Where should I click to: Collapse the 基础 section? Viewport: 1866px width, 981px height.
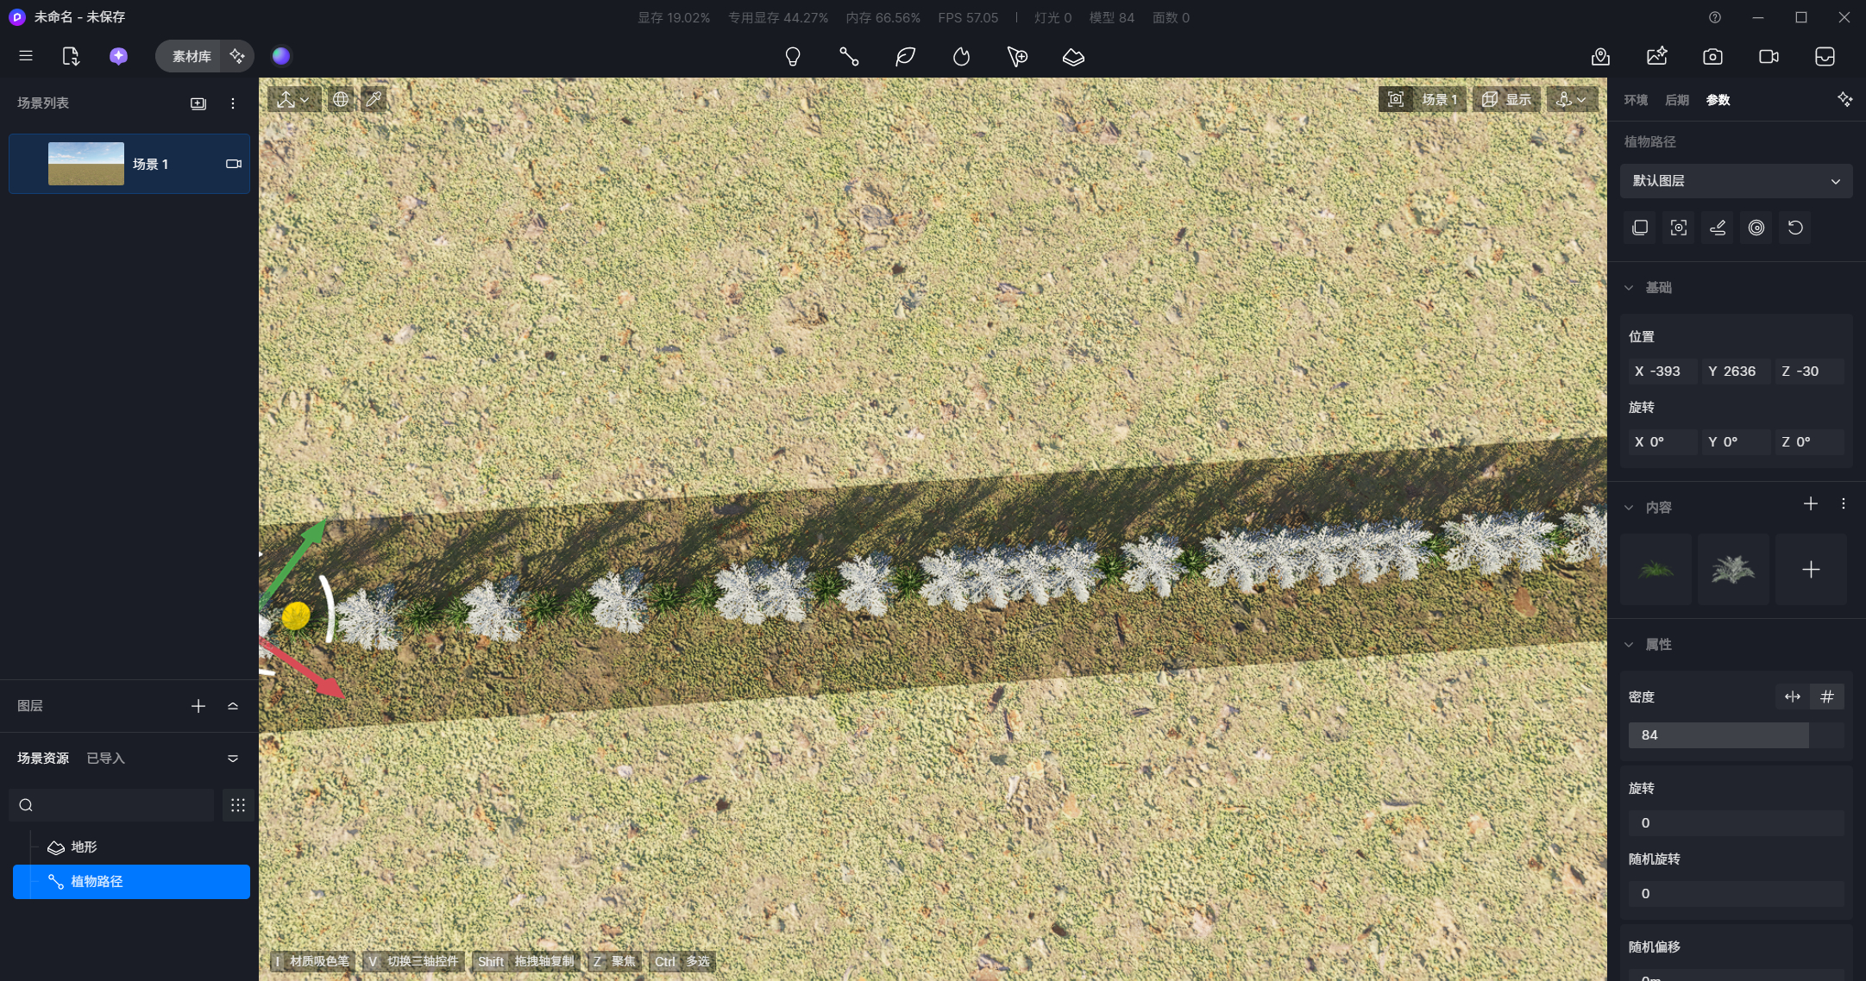pyautogui.click(x=1629, y=288)
